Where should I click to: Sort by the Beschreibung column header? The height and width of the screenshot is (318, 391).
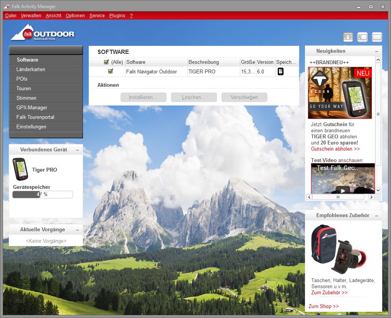[214, 62]
